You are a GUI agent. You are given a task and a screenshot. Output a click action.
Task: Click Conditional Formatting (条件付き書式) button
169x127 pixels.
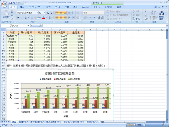[x=115, y=12]
